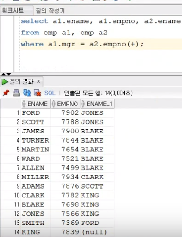This screenshot has height=237, width=182.
Task: Select the CLARK cell in ENAME_1 column
Action: coord(97,177)
